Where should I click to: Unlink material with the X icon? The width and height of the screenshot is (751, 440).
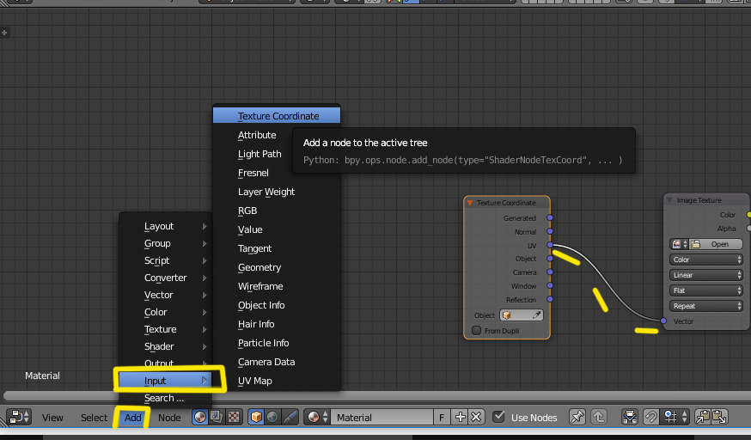click(477, 418)
